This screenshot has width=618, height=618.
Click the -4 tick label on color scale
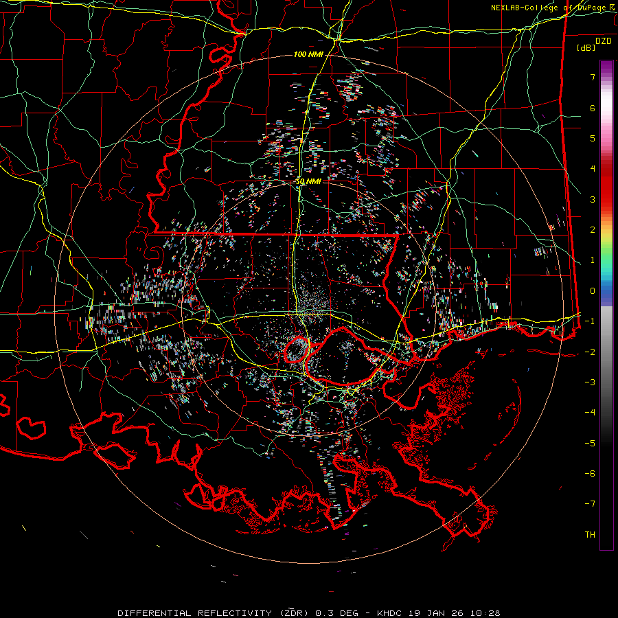click(590, 413)
